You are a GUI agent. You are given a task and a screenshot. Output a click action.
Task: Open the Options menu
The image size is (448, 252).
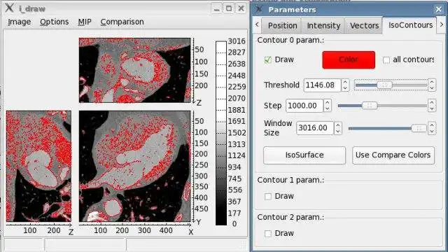(54, 22)
